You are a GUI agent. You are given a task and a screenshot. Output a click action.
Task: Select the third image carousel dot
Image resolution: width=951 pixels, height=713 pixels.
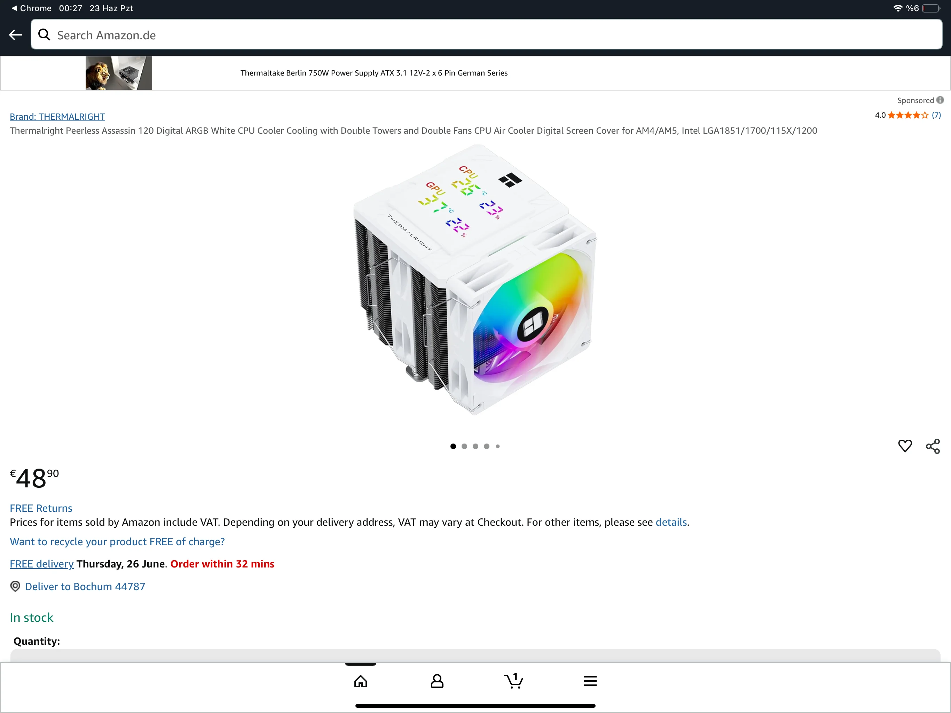coord(475,446)
